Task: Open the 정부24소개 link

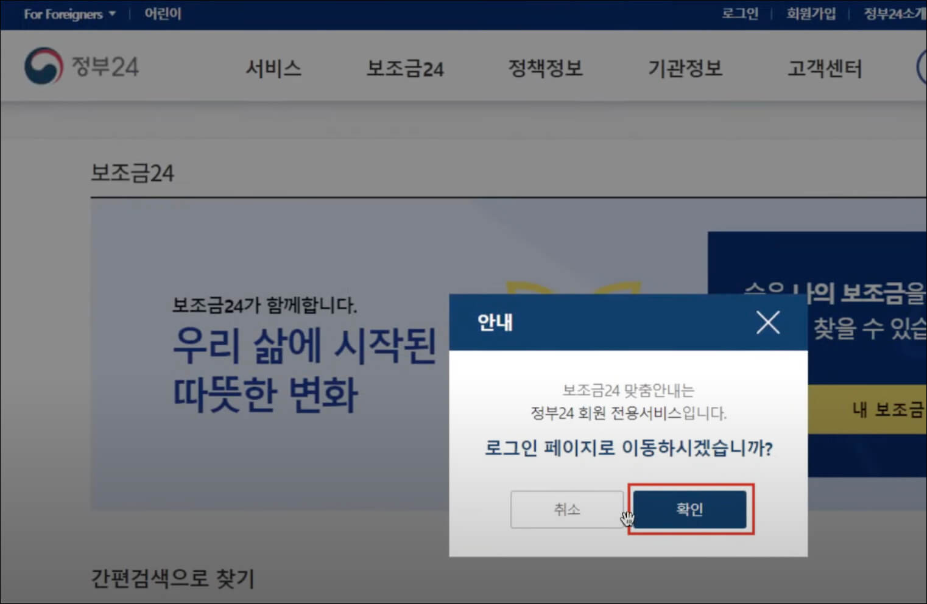Action: coord(895,13)
